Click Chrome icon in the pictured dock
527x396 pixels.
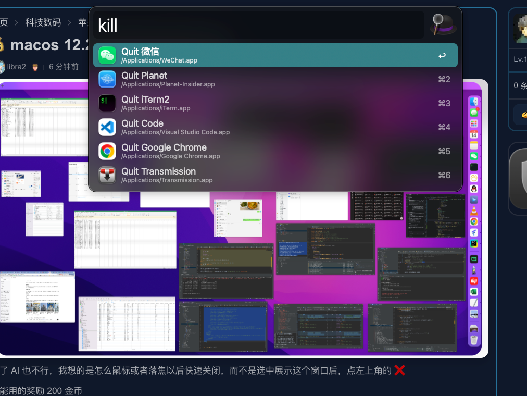(474, 221)
